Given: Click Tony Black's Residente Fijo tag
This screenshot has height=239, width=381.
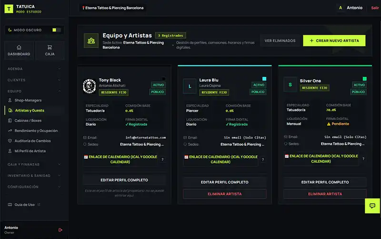Looking at the screenshot, I should click(114, 92).
